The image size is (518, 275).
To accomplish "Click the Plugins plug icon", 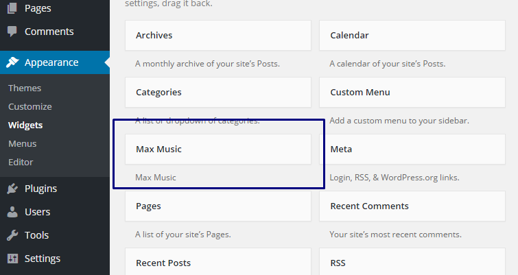I will click(x=12, y=189).
